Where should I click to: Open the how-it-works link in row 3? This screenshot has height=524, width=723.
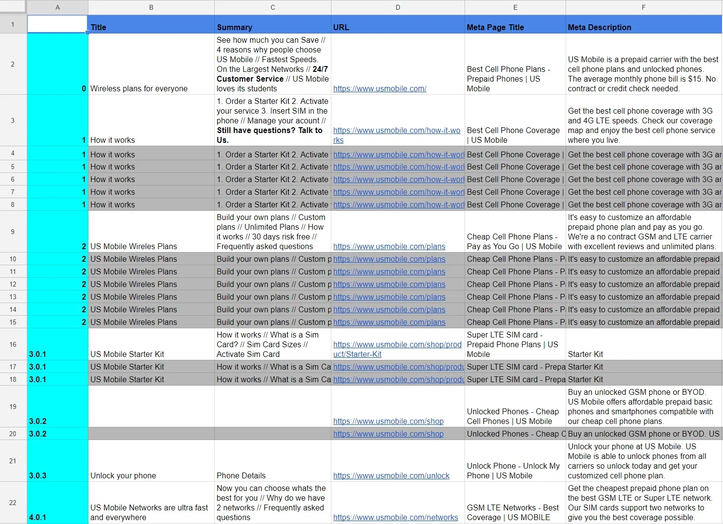tap(396, 135)
